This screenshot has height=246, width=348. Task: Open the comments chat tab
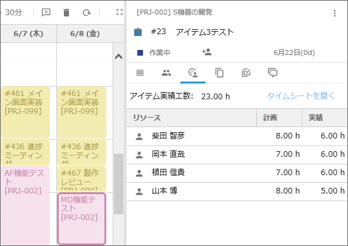coord(273,73)
